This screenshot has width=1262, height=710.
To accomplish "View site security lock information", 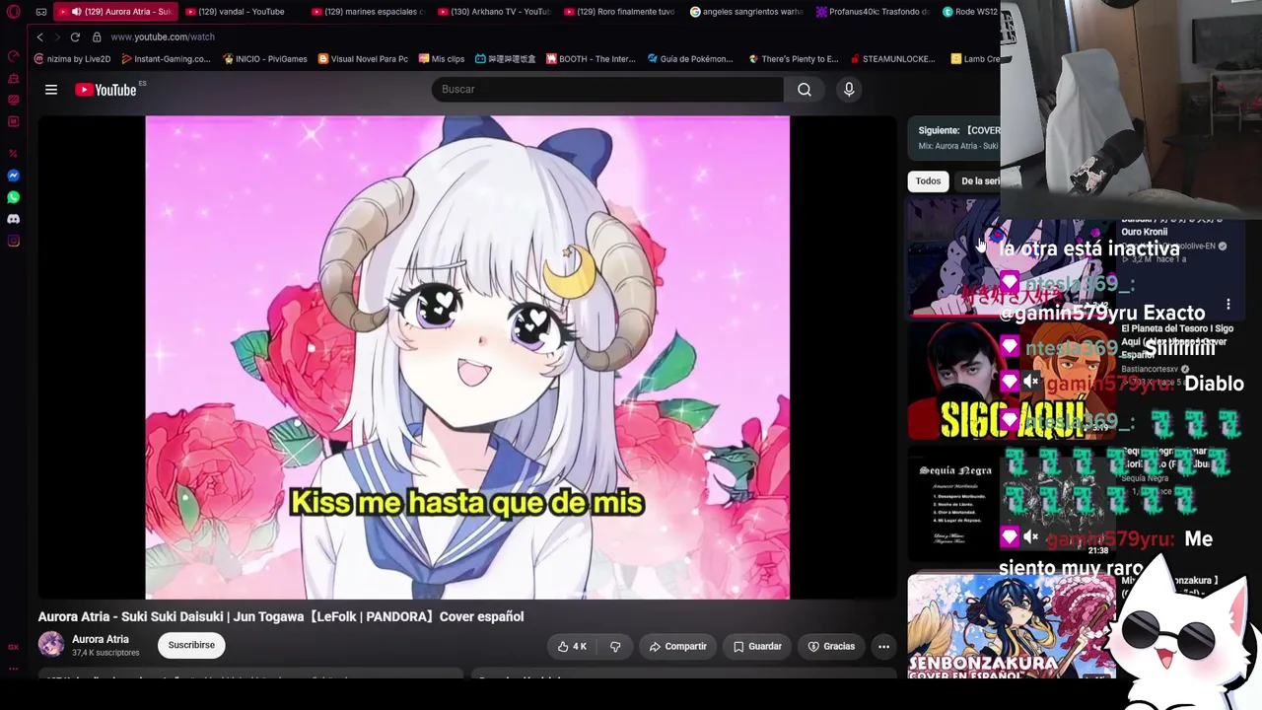I will coord(97,37).
